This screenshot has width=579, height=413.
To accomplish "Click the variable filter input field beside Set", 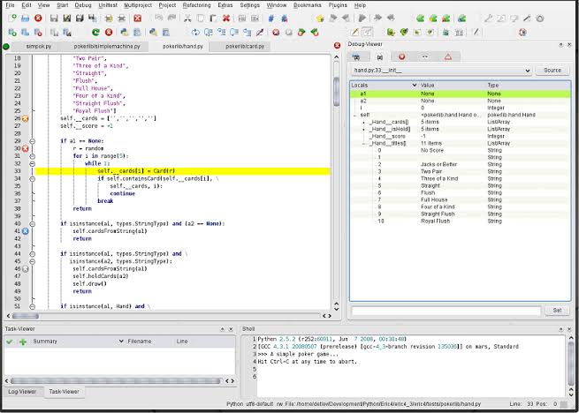I will click(x=446, y=311).
